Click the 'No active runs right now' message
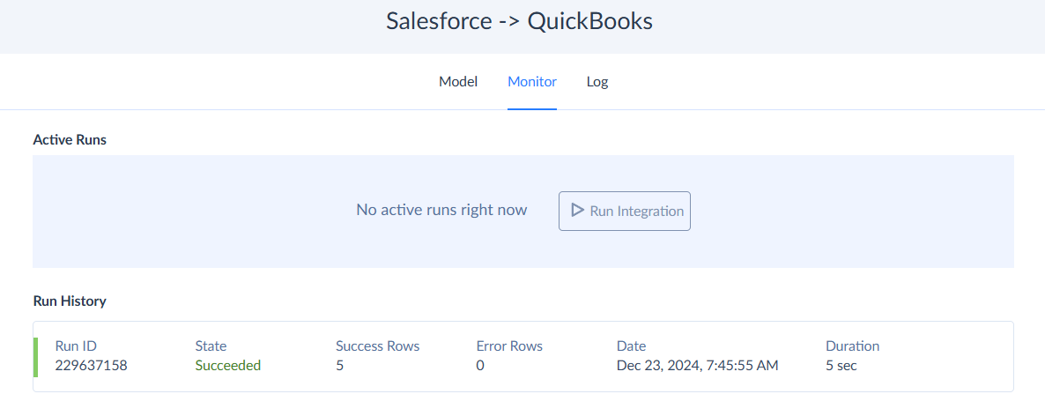1045x394 pixels. (441, 210)
